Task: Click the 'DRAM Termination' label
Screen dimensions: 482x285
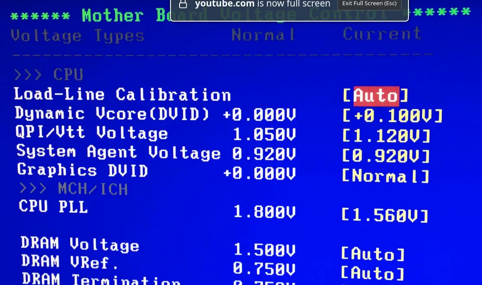Action: click(101, 279)
